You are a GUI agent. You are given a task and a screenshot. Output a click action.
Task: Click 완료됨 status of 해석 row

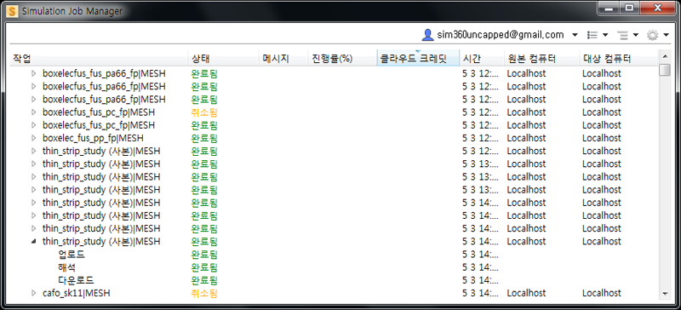click(x=204, y=267)
